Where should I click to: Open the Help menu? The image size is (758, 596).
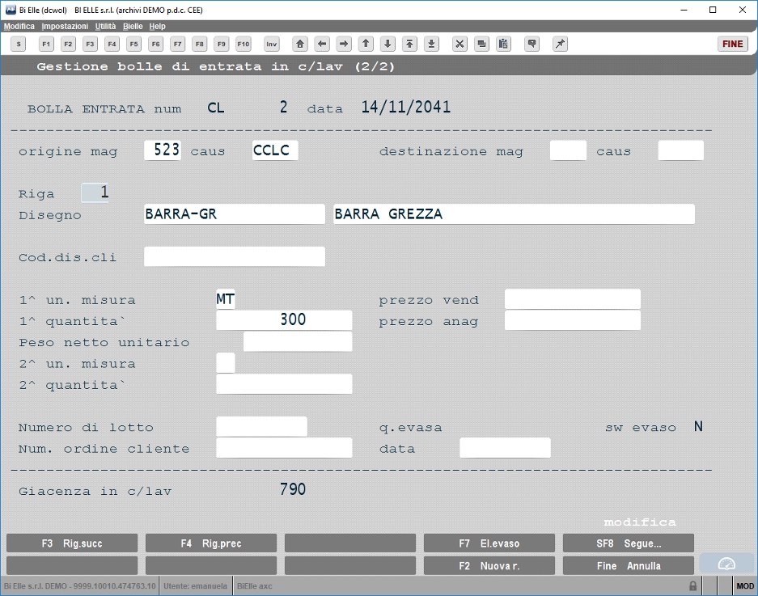coord(157,26)
